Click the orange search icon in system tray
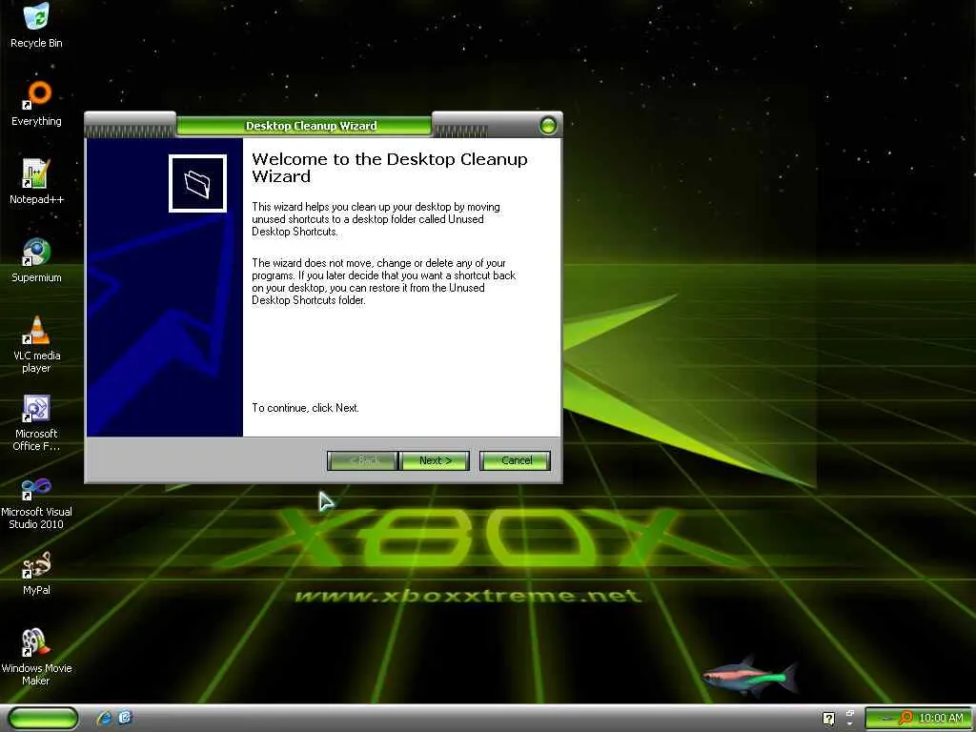Screen dimensions: 976x732 pos(905,718)
